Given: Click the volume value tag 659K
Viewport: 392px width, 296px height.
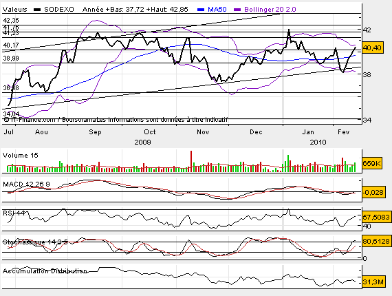Looking at the screenshot, I should tap(372, 163).
